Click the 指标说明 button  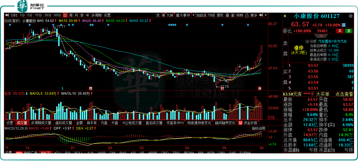click(x=258, y=128)
